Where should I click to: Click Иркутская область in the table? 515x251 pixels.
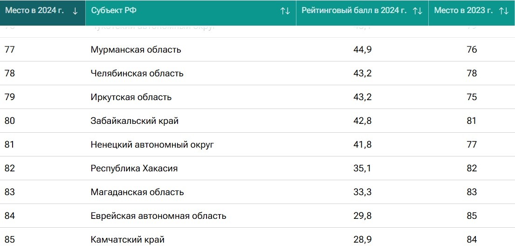(131, 97)
